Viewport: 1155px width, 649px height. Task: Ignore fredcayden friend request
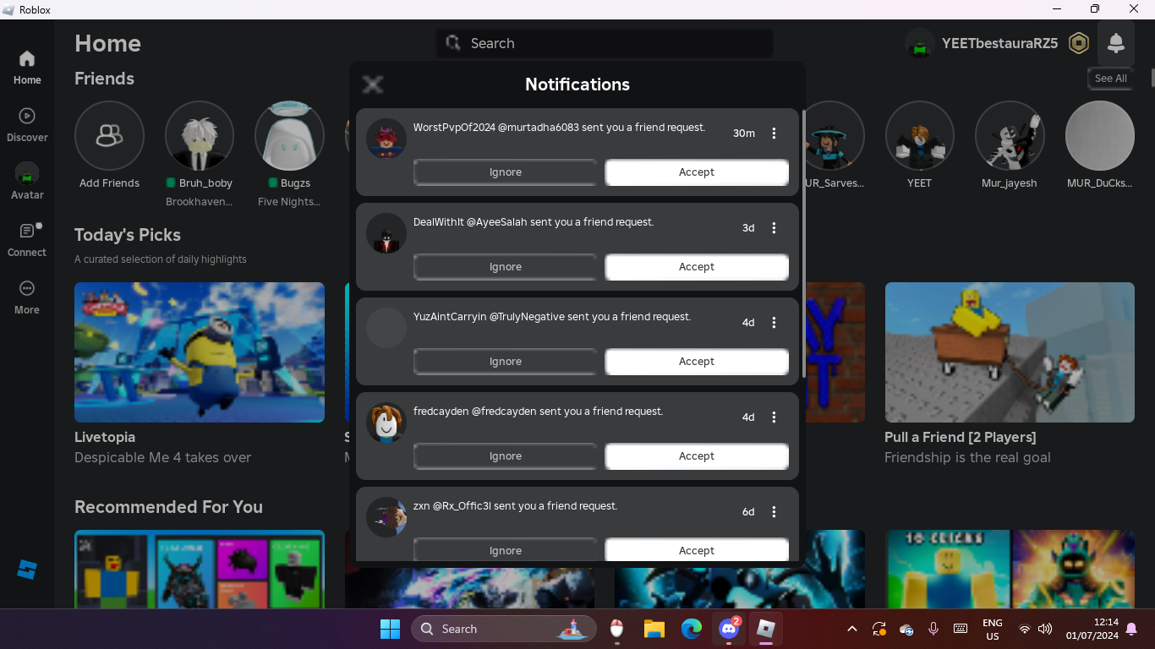[506, 456]
